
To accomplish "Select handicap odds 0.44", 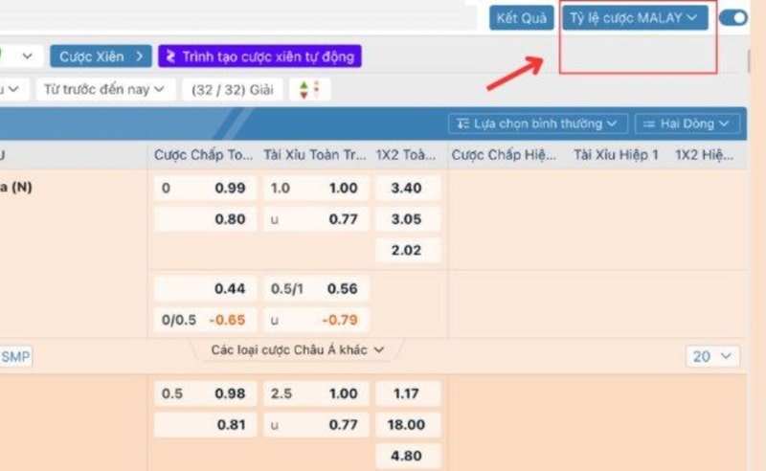I will [x=205, y=289].
